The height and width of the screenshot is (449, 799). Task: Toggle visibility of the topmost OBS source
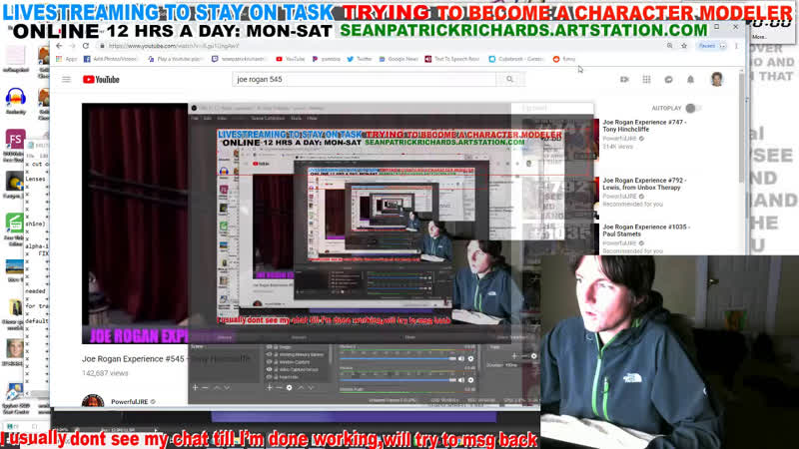pyautogui.click(x=269, y=347)
